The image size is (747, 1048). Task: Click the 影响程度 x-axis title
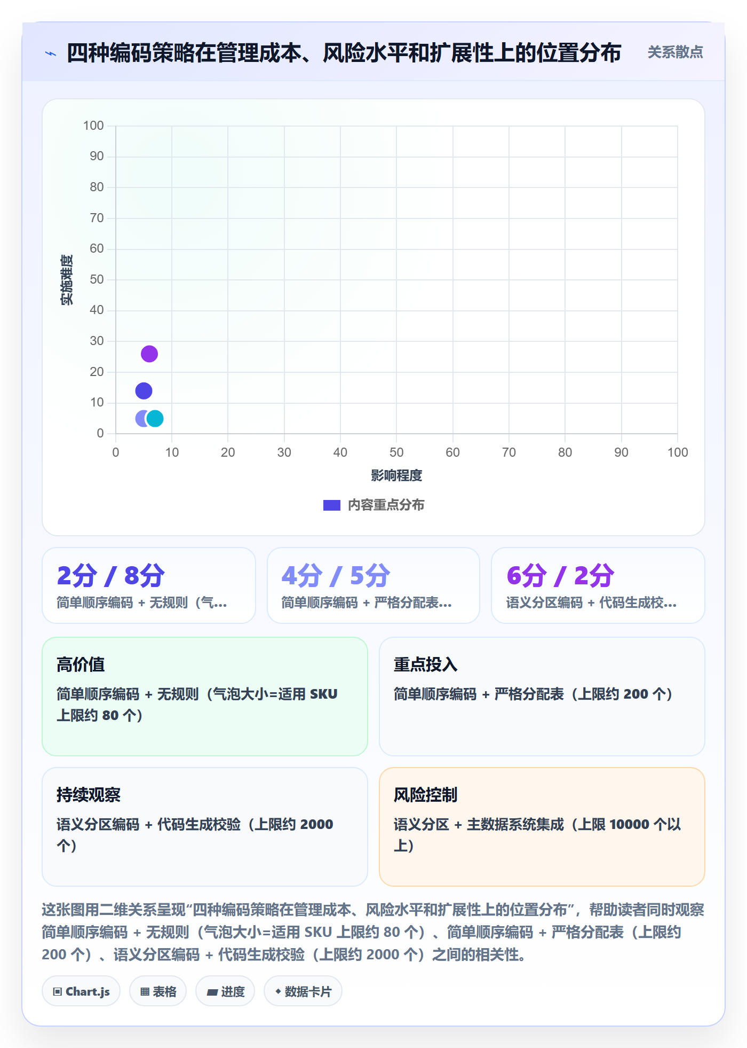(396, 475)
